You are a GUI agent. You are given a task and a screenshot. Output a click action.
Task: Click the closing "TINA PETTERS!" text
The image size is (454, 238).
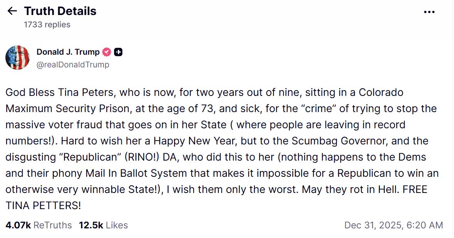(x=43, y=206)
